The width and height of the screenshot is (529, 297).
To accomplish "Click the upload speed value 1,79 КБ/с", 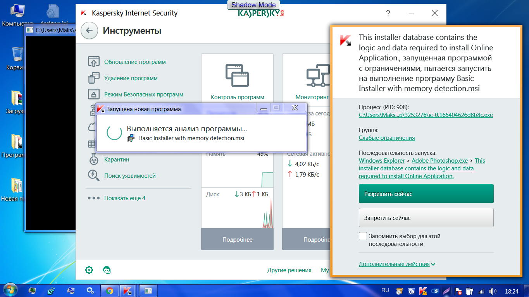I will tap(307, 175).
